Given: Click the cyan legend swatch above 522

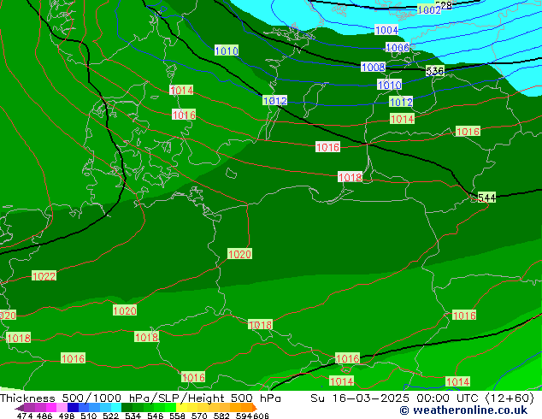Looking at the screenshot, I should [116, 408].
